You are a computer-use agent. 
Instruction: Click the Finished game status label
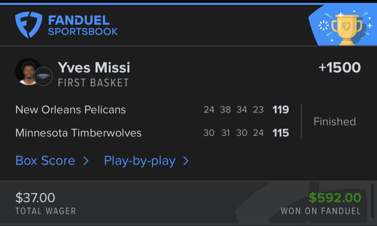tap(335, 122)
